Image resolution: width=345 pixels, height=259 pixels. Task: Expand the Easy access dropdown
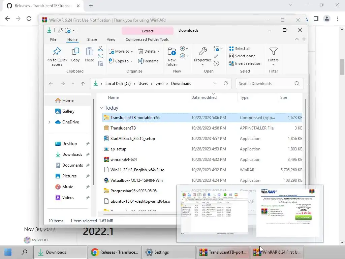184,56
